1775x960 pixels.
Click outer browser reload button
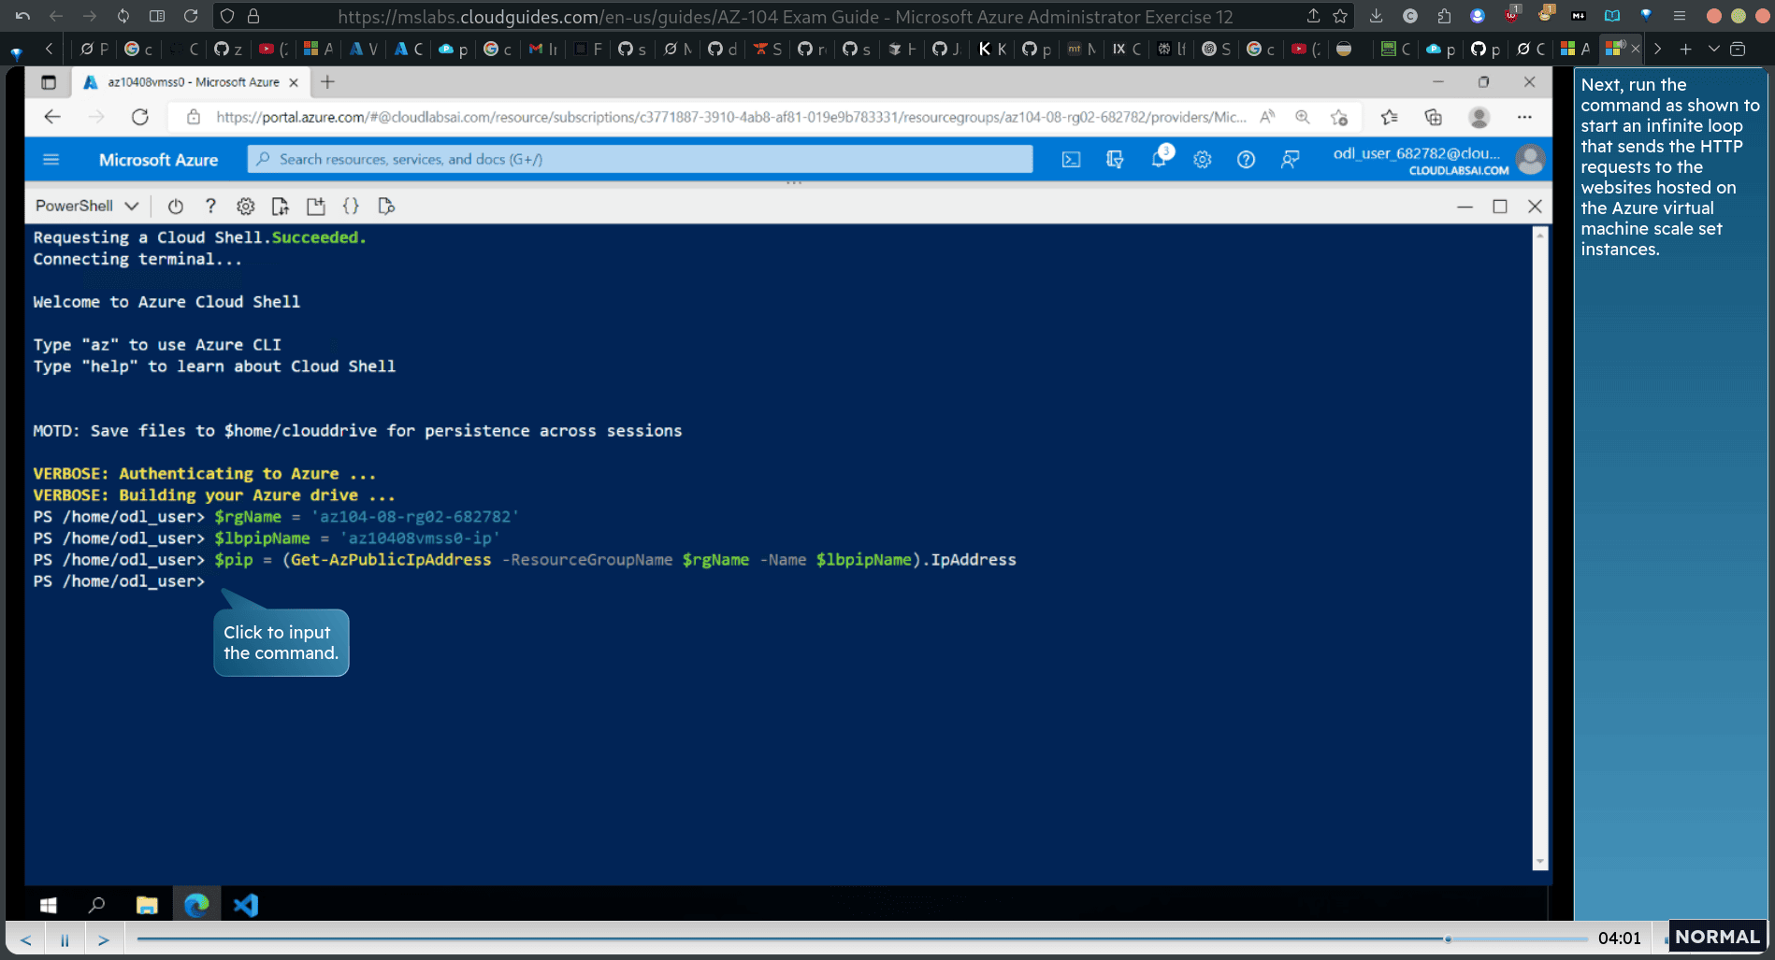point(191,16)
